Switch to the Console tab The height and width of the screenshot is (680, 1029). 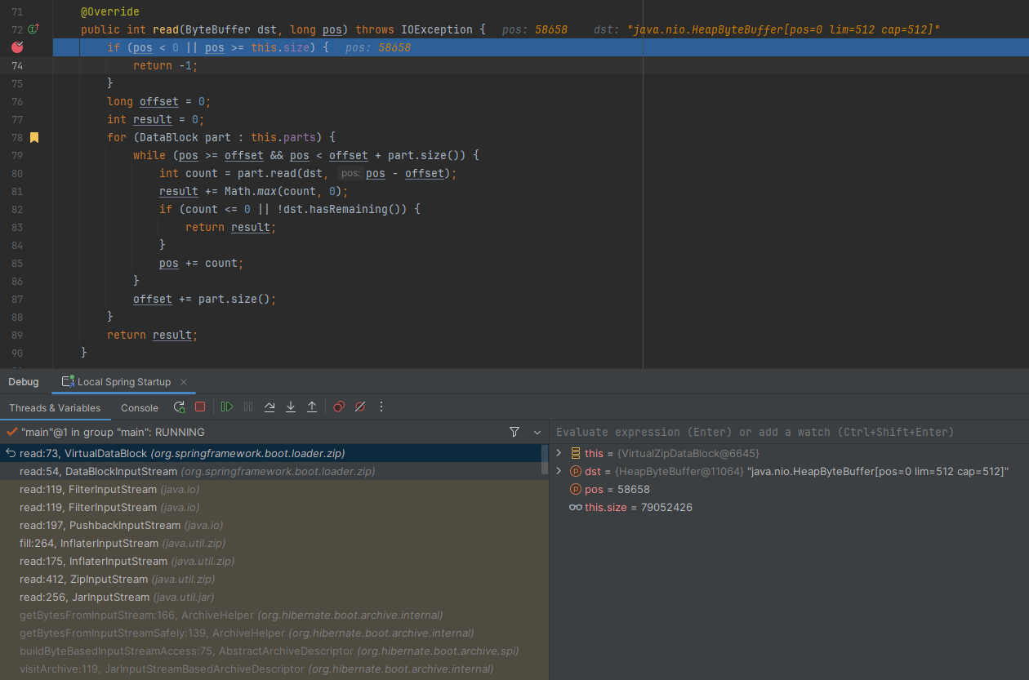pos(139,407)
